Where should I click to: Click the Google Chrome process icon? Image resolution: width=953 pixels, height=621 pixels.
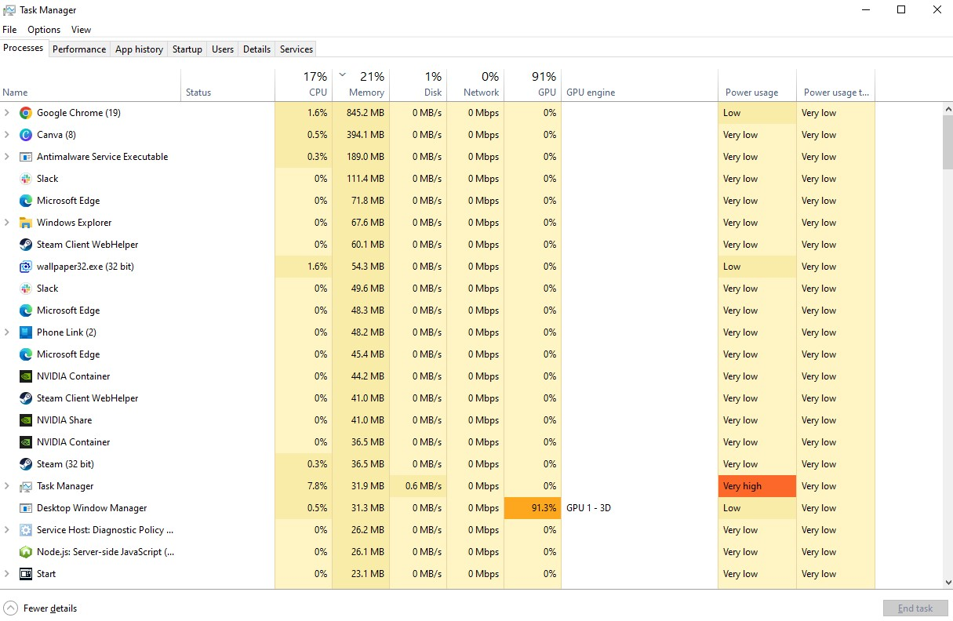(x=25, y=113)
